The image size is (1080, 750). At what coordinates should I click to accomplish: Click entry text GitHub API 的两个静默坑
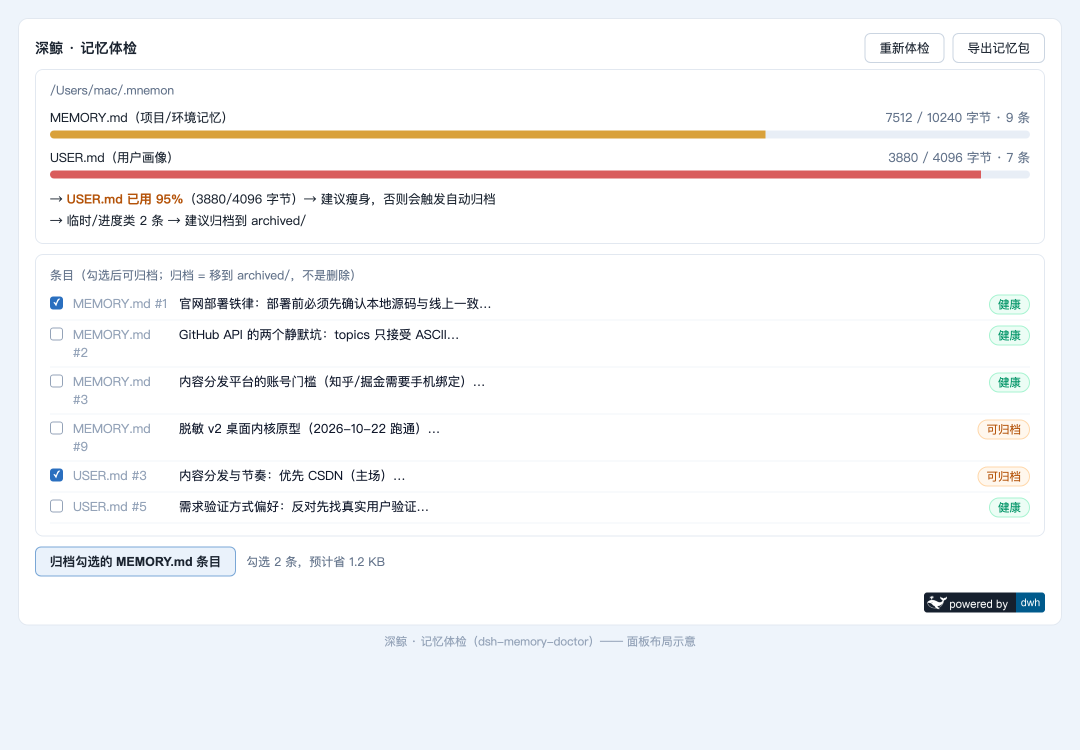319,334
